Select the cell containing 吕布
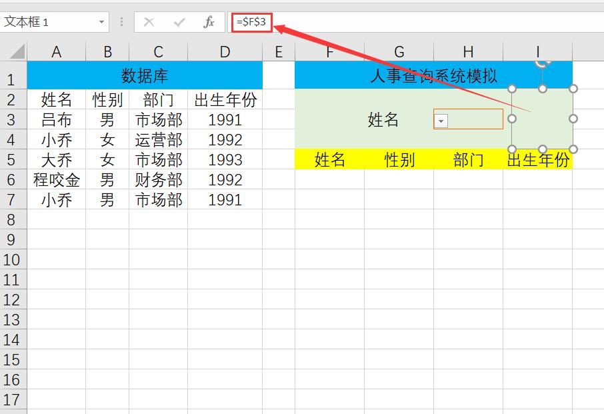Screen dimensions: 604x414 coord(57,119)
